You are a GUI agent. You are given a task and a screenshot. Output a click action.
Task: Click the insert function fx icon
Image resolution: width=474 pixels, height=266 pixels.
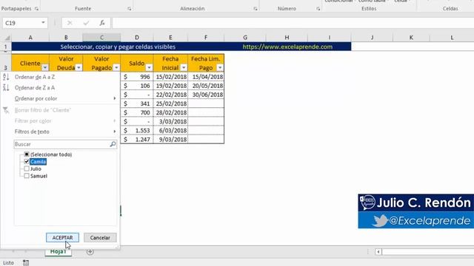[x=102, y=23]
